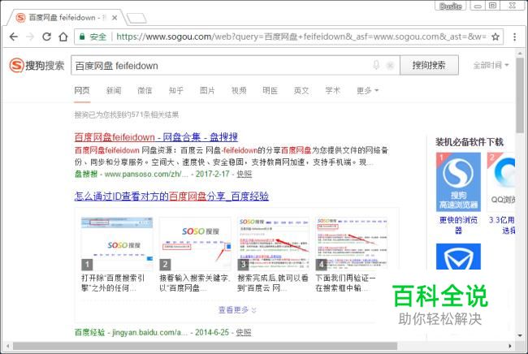Viewport: 528px width, 354px height.
Task: Click the 搜狗已为您找到约571条相关结果 text
Action: tap(126, 115)
